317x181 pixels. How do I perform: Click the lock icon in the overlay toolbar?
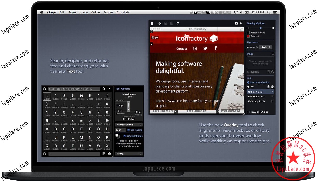click(152, 23)
